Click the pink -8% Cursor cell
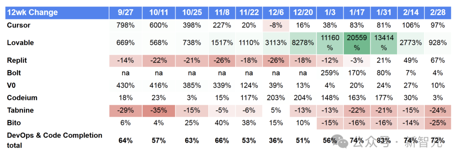457x160 pixels. pos(276,25)
